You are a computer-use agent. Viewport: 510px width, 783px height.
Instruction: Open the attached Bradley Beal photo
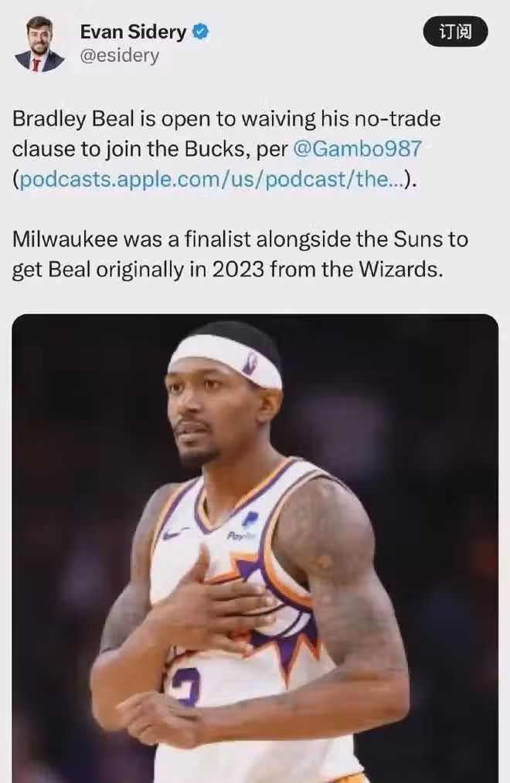pyautogui.click(x=255, y=548)
